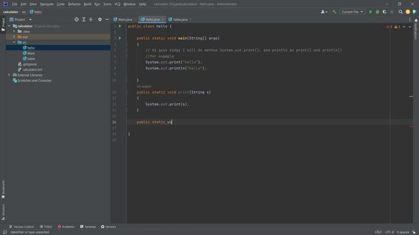Screen dimensions: 419x235
Task: Expand the .idea folder
Action: point(14,31)
